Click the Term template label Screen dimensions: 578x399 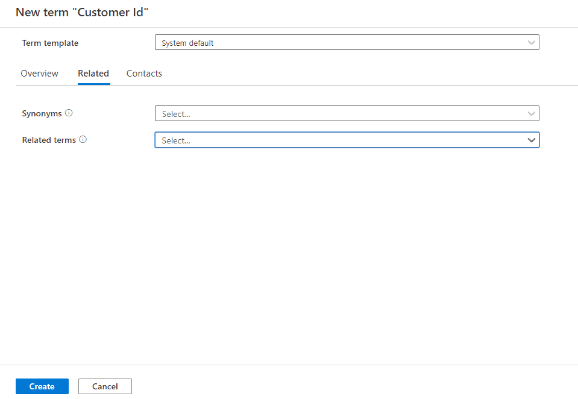click(50, 43)
